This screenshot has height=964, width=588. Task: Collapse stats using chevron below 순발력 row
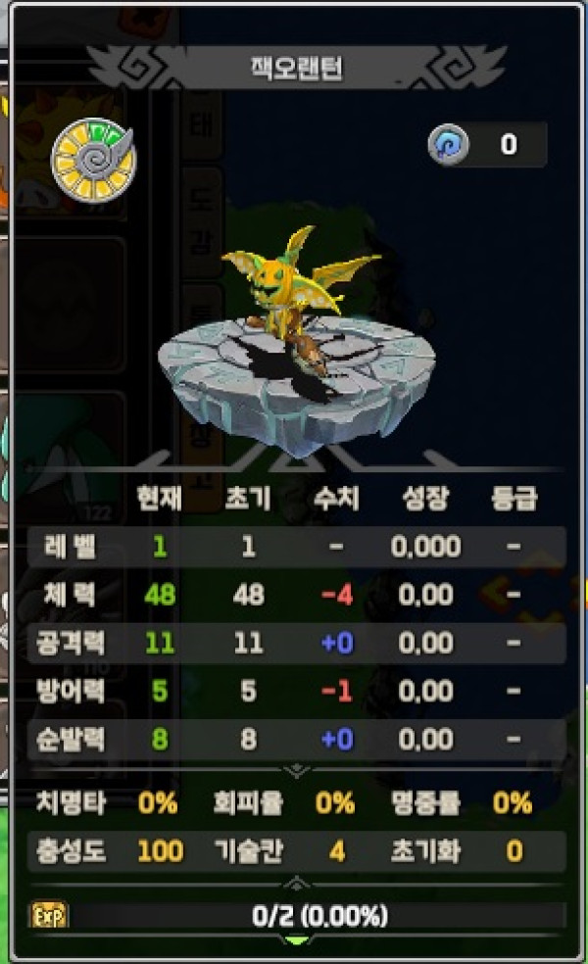(297, 770)
